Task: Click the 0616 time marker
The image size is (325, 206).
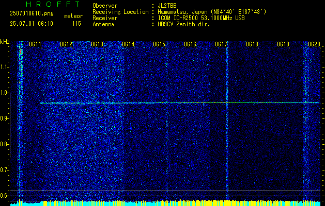Action: click(x=190, y=44)
